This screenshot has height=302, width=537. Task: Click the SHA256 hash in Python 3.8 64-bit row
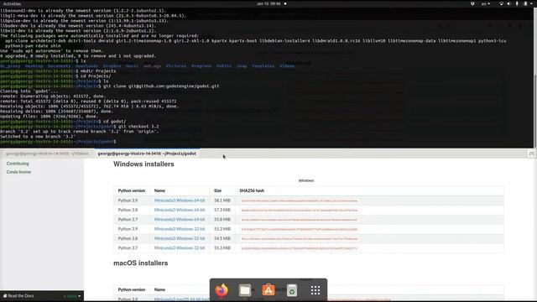click(299, 211)
